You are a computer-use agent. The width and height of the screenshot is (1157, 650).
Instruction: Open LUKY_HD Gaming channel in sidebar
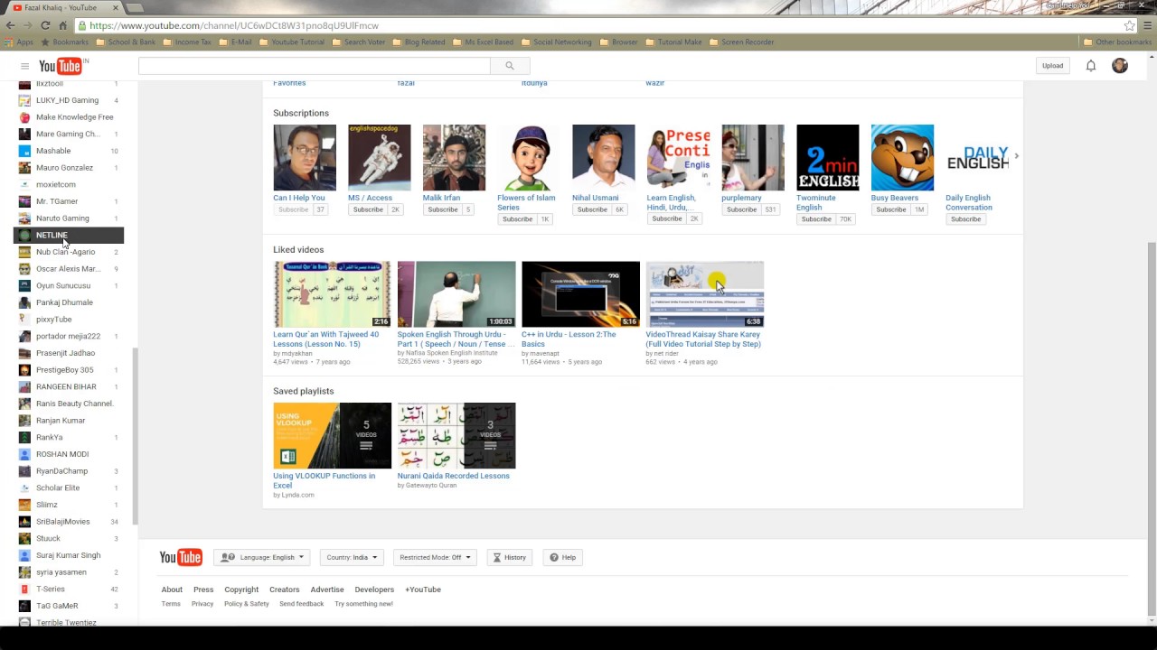pos(69,100)
